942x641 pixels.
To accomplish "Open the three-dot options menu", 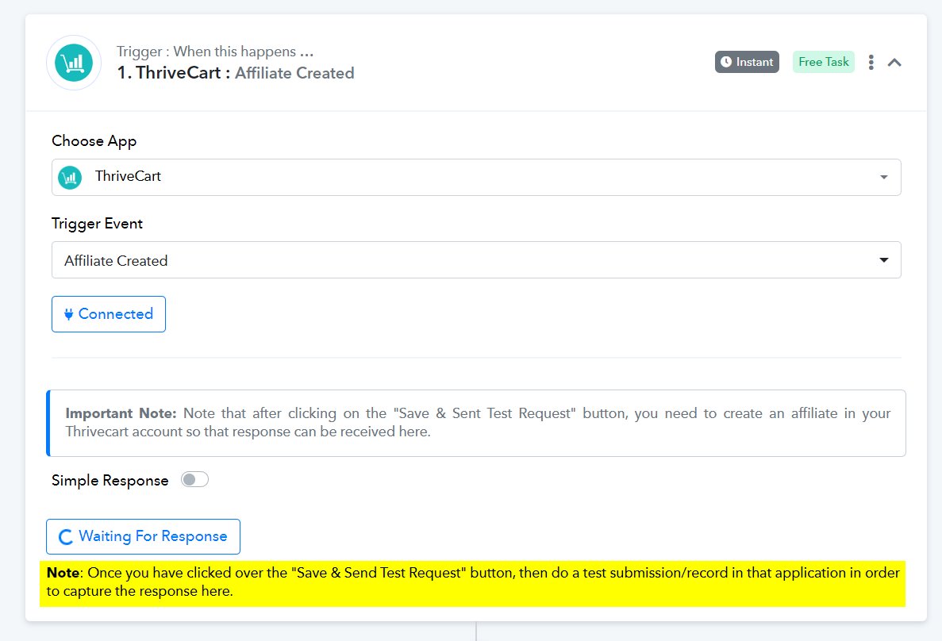I will click(871, 62).
